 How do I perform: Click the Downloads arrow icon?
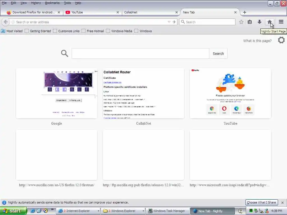pos(259,22)
